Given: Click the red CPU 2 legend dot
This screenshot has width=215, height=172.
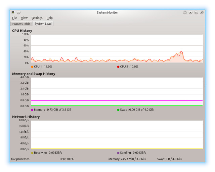Looking at the screenshot, I should [118, 67].
